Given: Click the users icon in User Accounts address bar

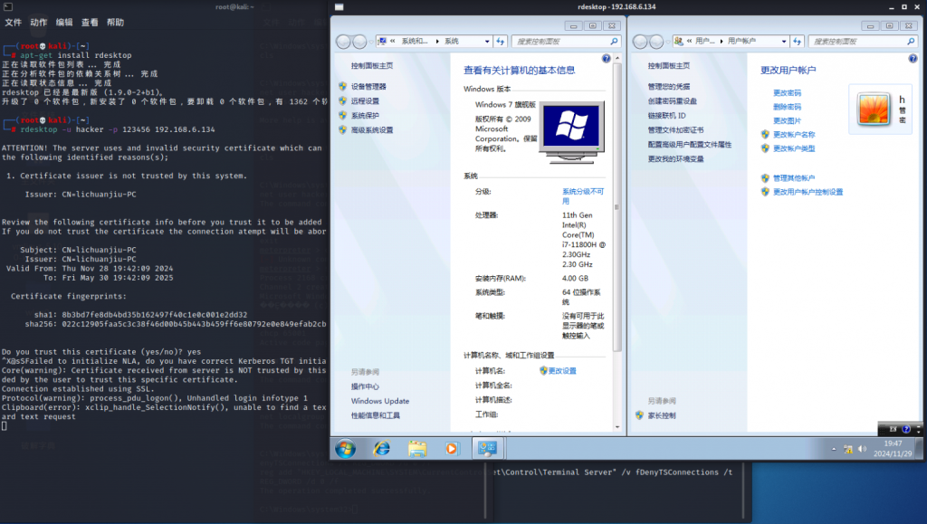Looking at the screenshot, I should 679,41.
